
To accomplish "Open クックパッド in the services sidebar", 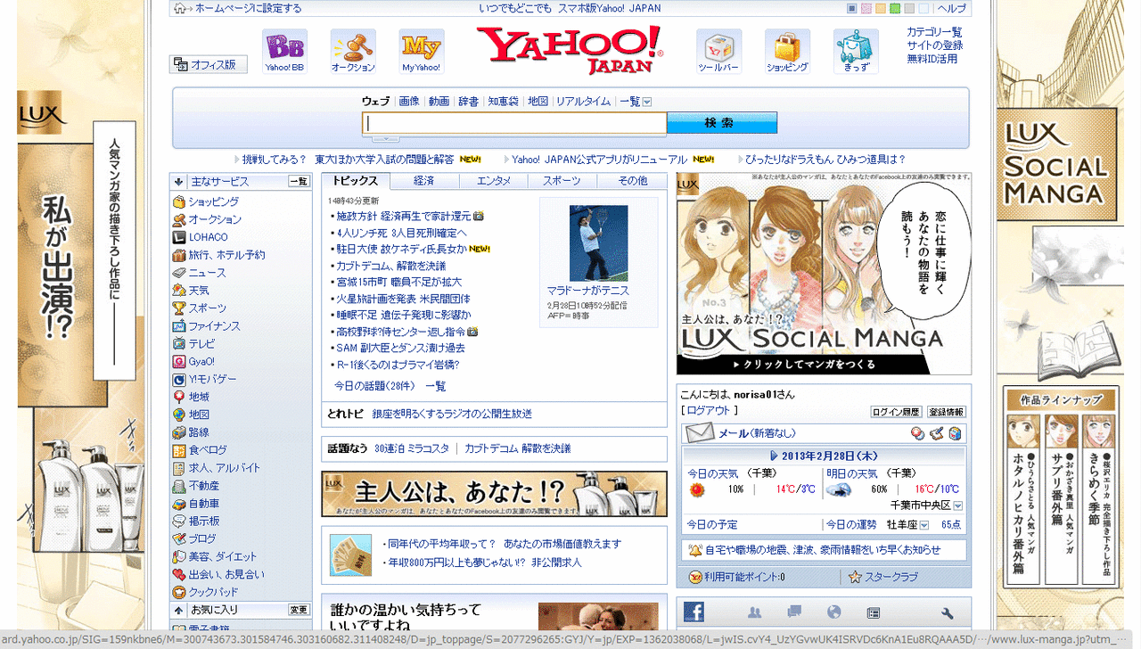I will click(213, 592).
